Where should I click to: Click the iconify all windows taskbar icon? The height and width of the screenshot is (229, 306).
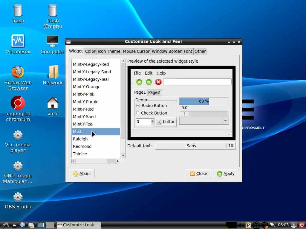click(31, 225)
